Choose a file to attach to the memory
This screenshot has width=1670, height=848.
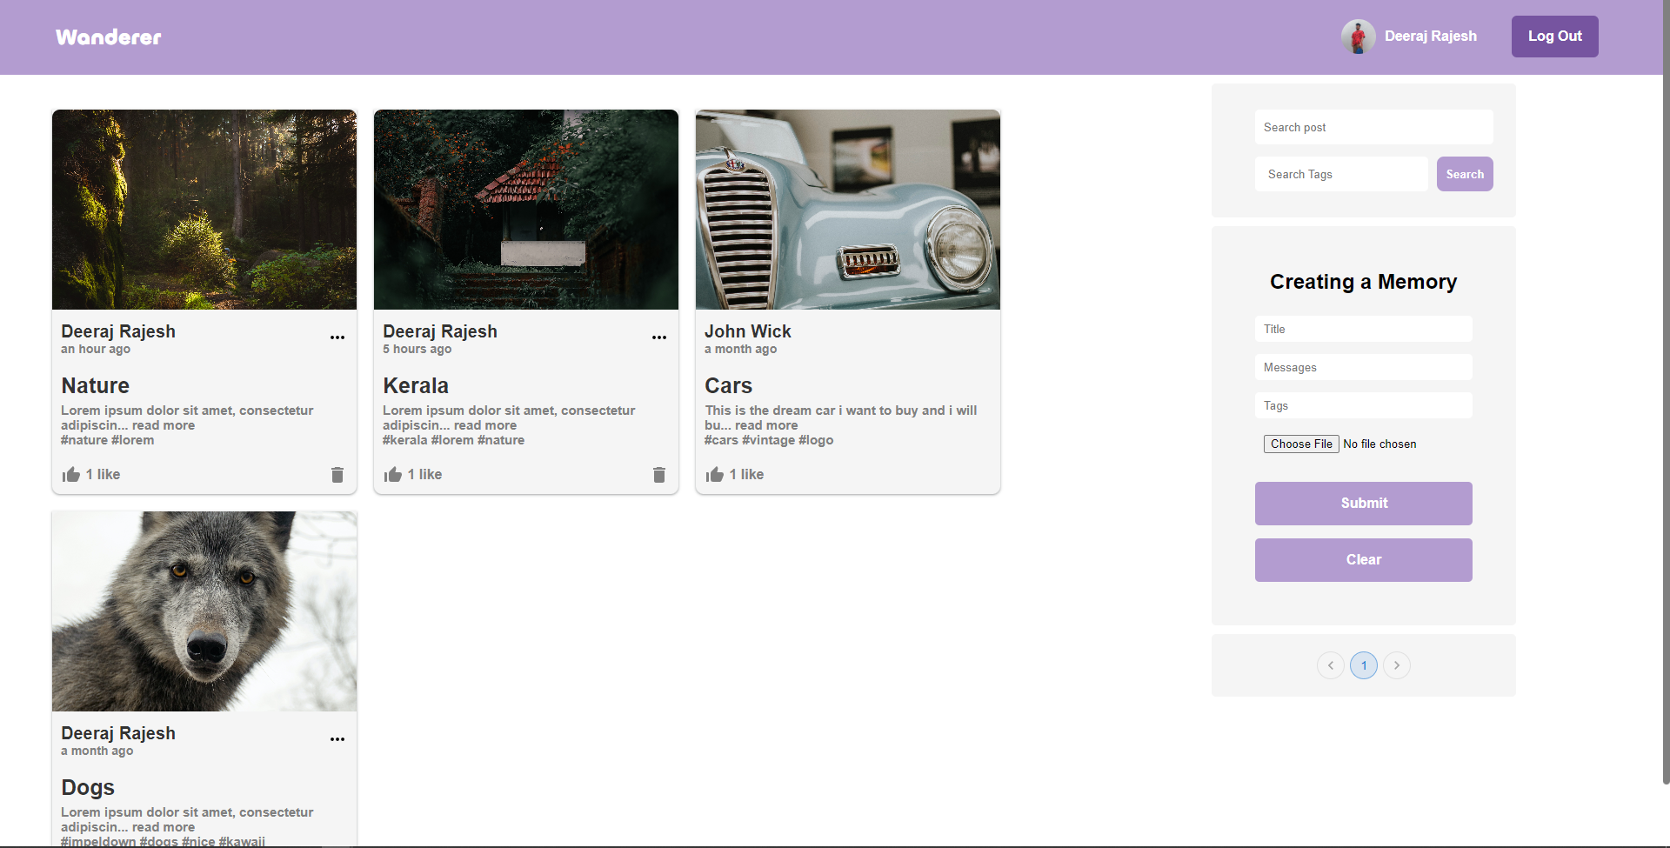tap(1300, 444)
